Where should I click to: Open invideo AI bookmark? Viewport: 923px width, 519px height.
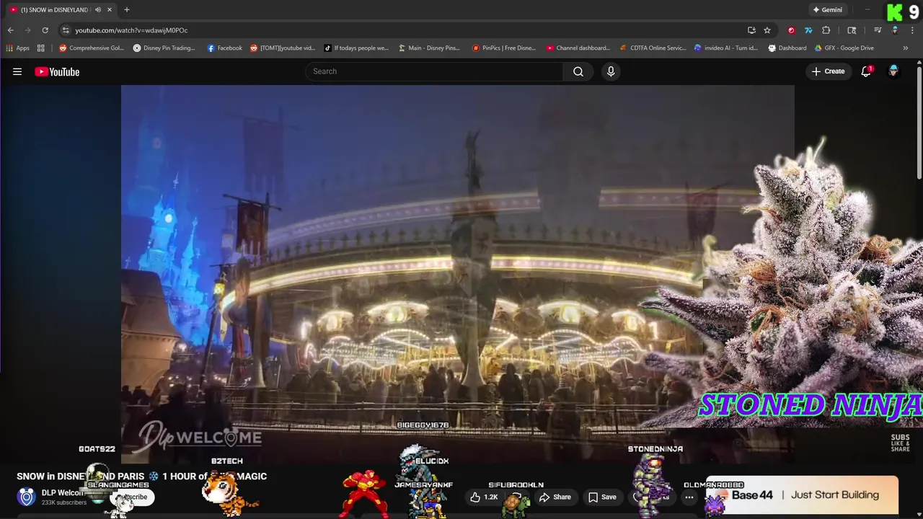pos(726,48)
